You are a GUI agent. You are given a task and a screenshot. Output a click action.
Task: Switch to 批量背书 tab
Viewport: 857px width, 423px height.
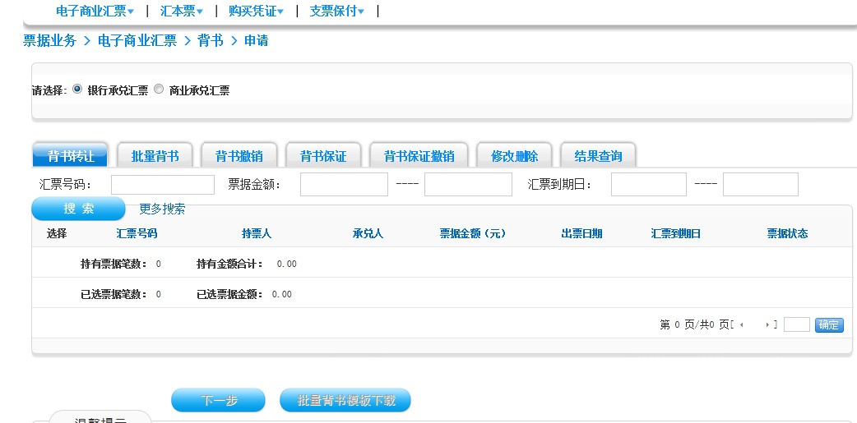[x=155, y=156]
